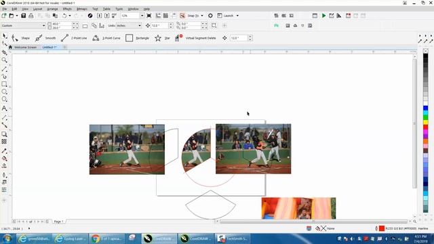
Task: Click the Export icon
Action: coord(107,16)
